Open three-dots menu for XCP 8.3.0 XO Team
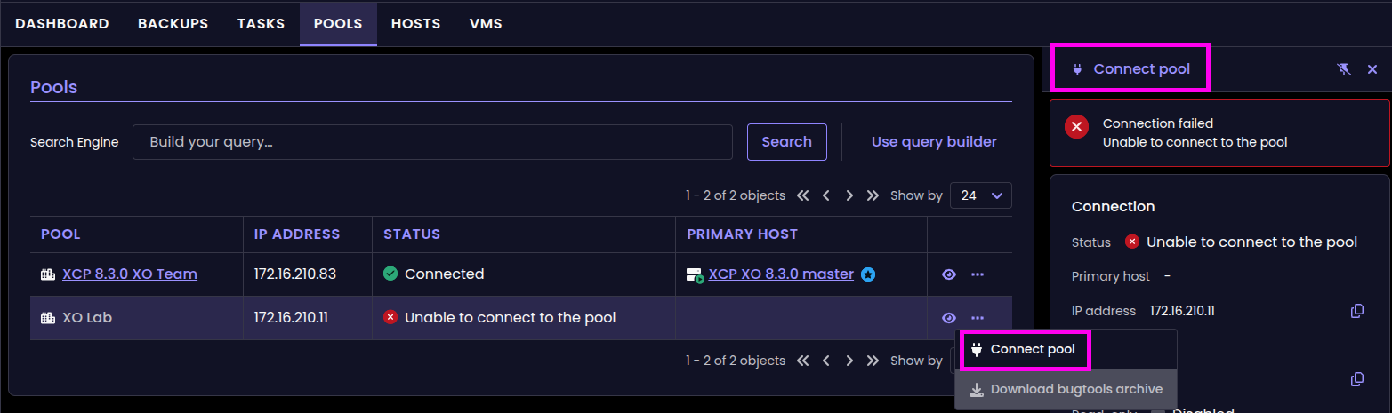Screen dimensions: 1392x413 point(978,274)
